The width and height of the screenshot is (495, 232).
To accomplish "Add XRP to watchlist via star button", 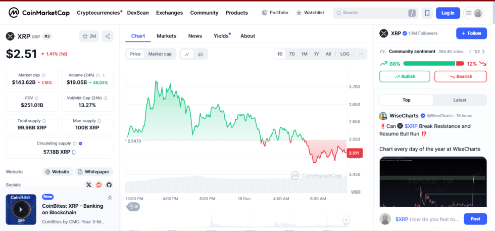I will tap(89, 36).
